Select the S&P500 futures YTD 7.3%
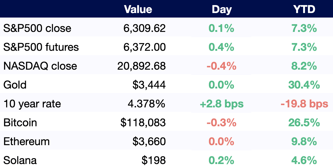 pos(304,47)
